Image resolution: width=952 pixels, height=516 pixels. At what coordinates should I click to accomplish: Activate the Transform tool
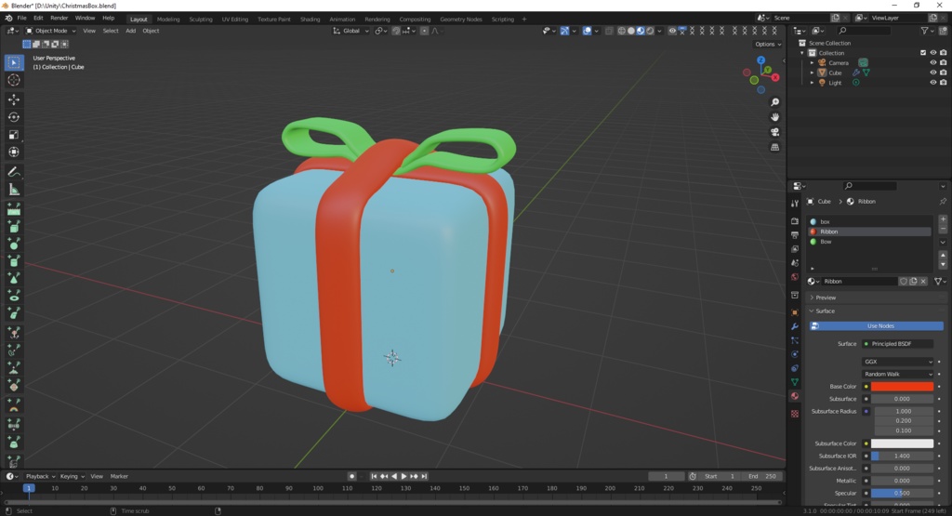(x=14, y=152)
